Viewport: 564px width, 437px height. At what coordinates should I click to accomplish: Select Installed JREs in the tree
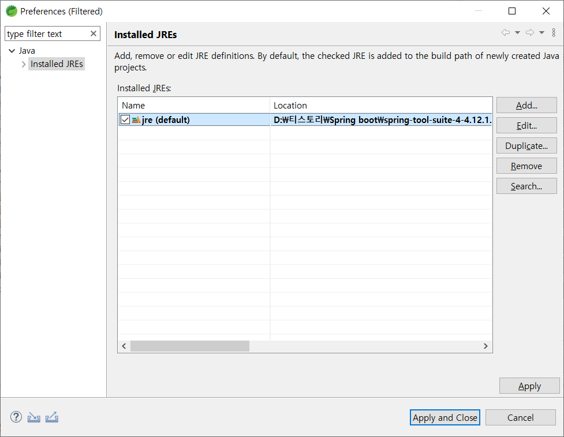[57, 64]
